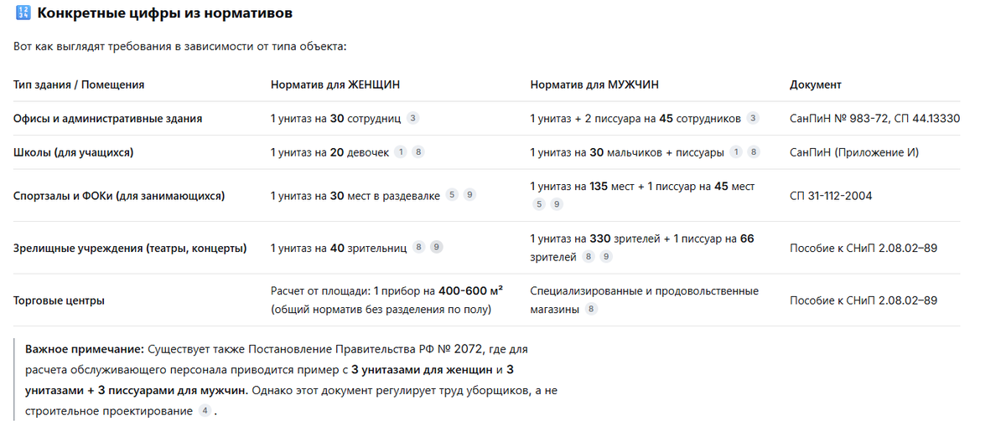Select row 'Зрелищные учреждения (театры, концерты)'
The width and height of the screenshot is (1006, 431).
487,248
